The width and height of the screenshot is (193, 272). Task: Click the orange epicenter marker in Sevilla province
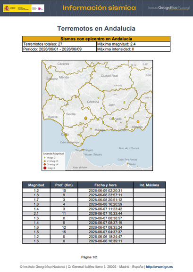(x=86, y=118)
